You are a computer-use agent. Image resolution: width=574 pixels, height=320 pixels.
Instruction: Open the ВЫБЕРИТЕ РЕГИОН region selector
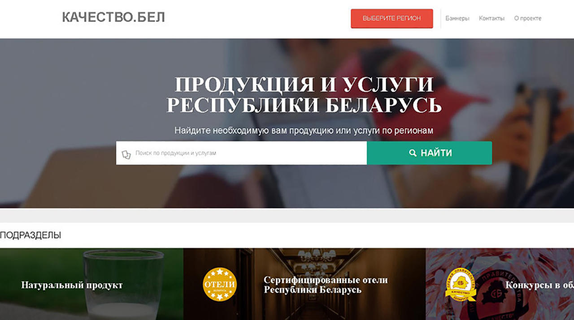point(391,18)
